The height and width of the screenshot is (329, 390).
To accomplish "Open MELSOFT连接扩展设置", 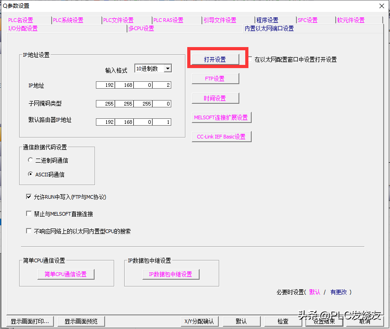I will (x=221, y=117).
